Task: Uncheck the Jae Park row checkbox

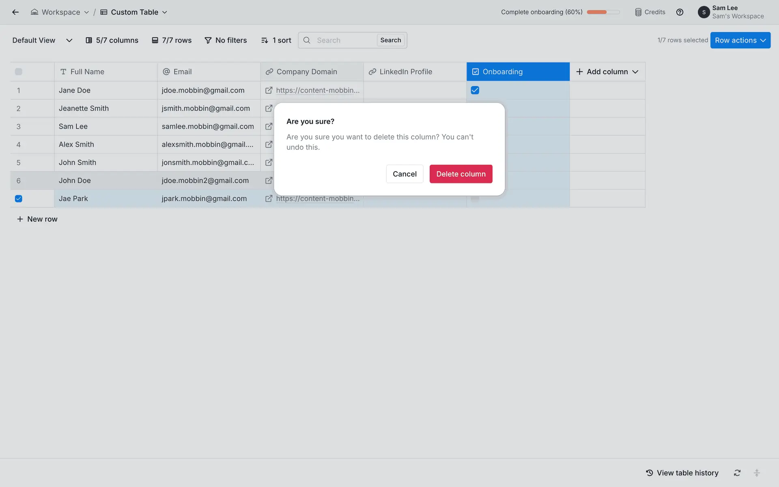Action: click(x=19, y=198)
